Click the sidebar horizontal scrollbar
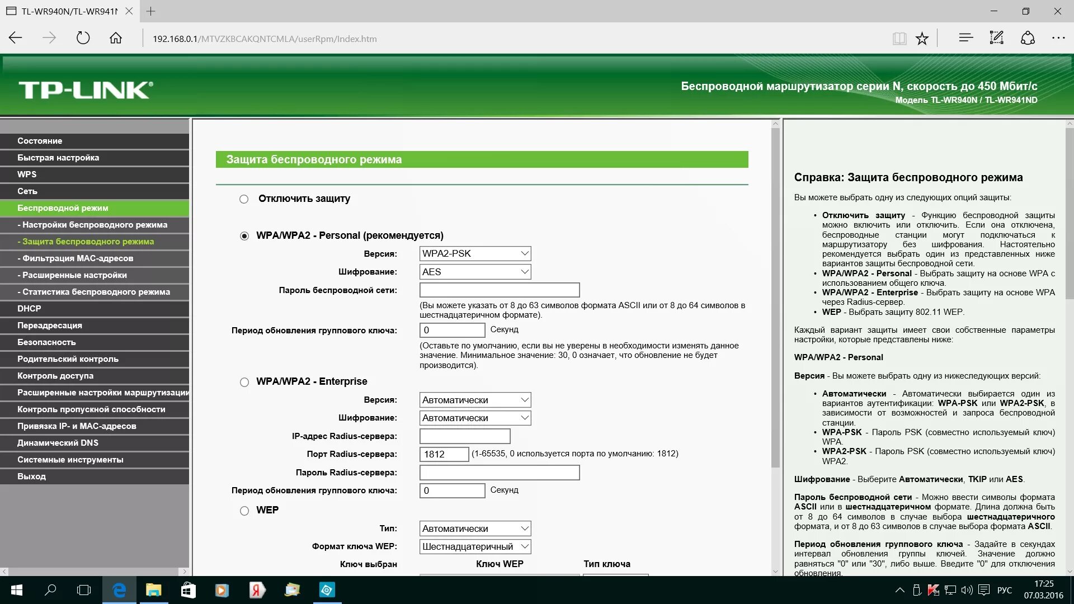The width and height of the screenshot is (1074, 604). [x=95, y=572]
